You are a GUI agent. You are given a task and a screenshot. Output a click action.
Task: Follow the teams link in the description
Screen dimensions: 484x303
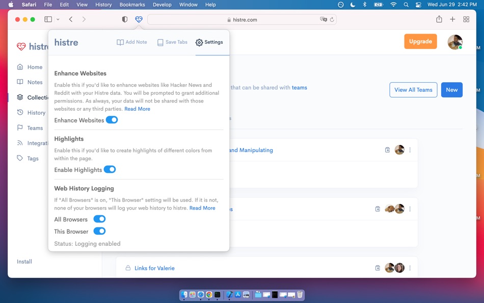tap(300, 88)
